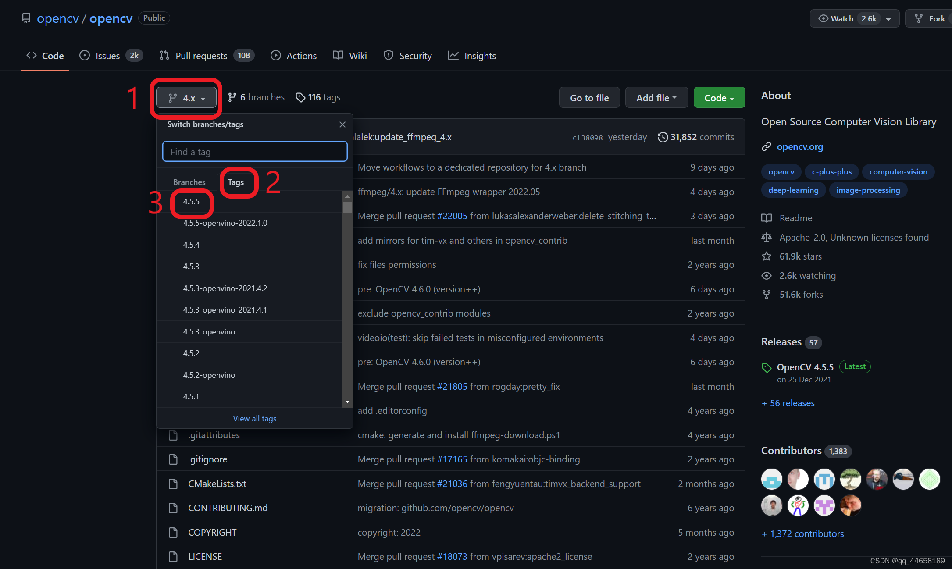Open the Wiki tab

(x=349, y=56)
